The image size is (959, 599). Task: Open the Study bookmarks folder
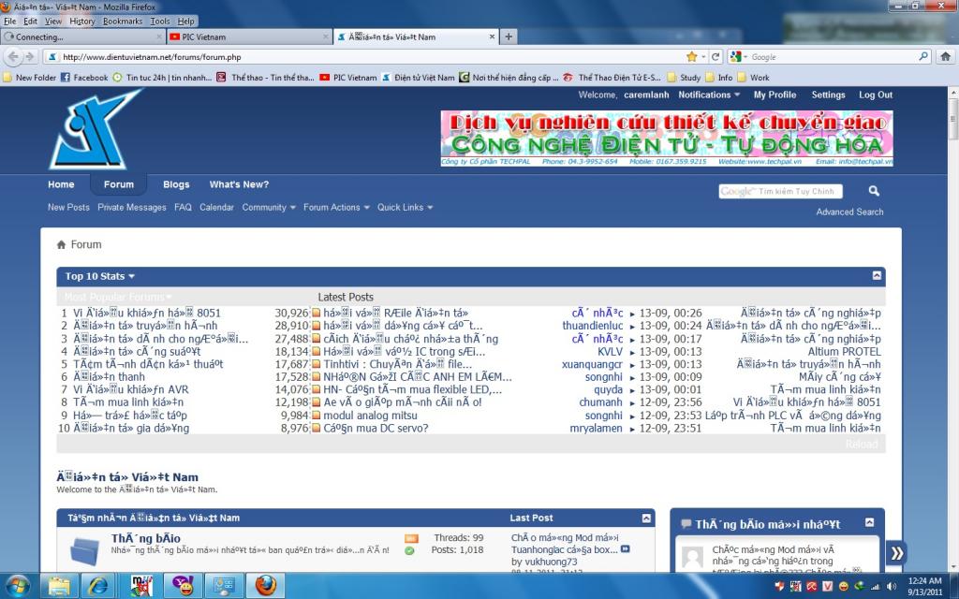(x=684, y=78)
